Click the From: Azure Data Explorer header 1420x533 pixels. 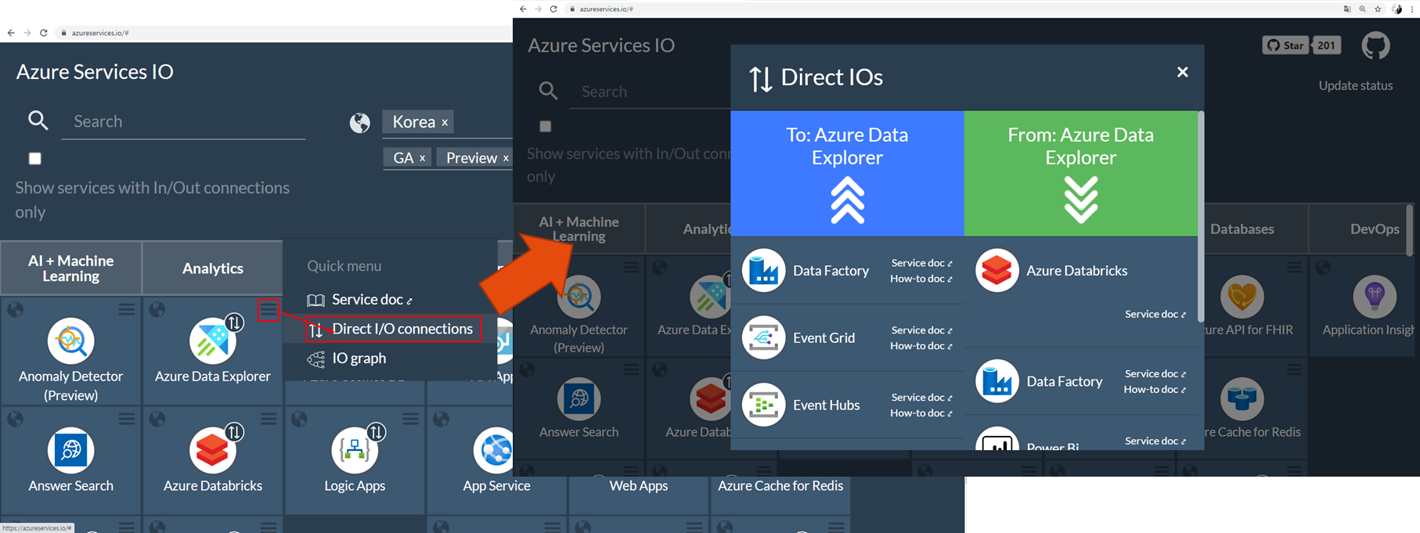(x=1080, y=173)
